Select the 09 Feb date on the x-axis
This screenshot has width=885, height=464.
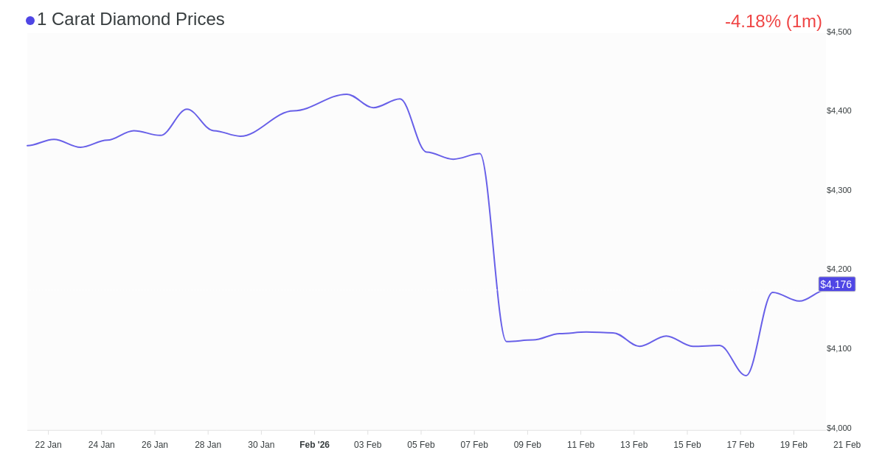click(x=527, y=445)
